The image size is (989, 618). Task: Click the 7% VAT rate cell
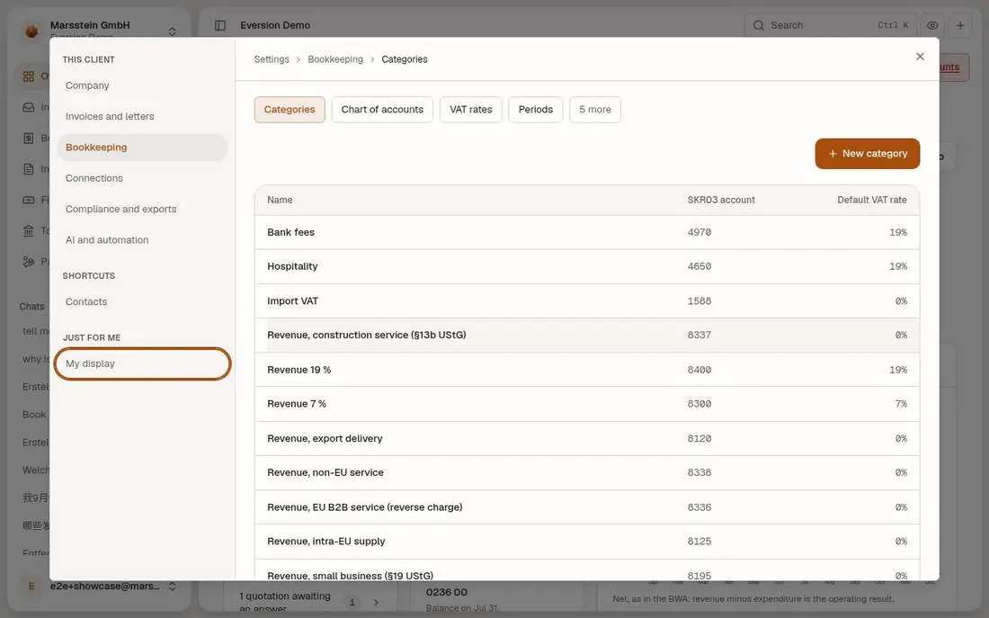pyautogui.click(x=901, y=404)
